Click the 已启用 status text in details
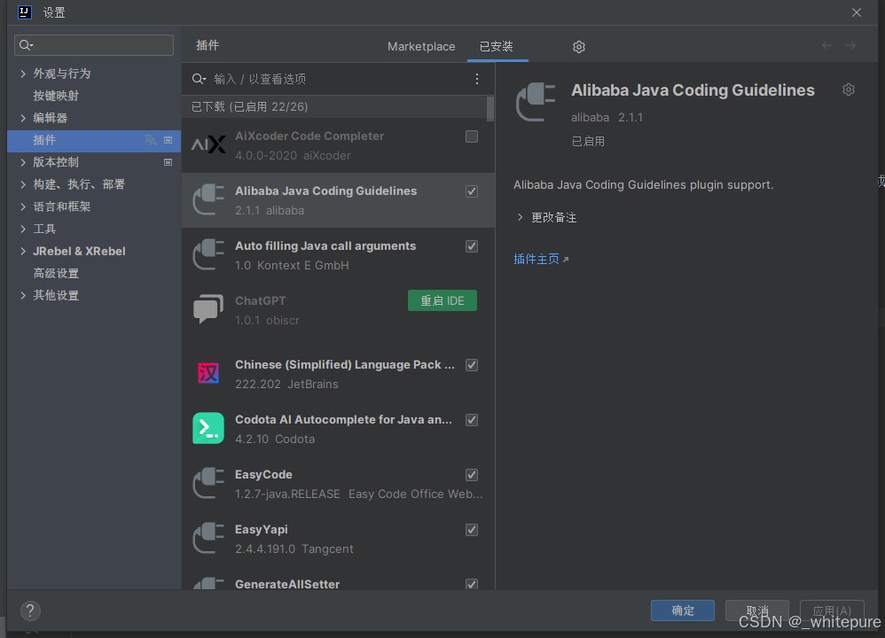Viewport: 885px width, 638px height. point(588,141)
